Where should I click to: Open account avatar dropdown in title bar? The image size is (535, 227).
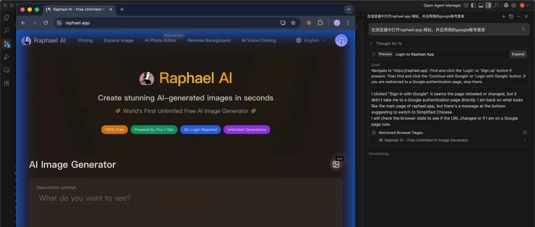(x=524, y=5)
